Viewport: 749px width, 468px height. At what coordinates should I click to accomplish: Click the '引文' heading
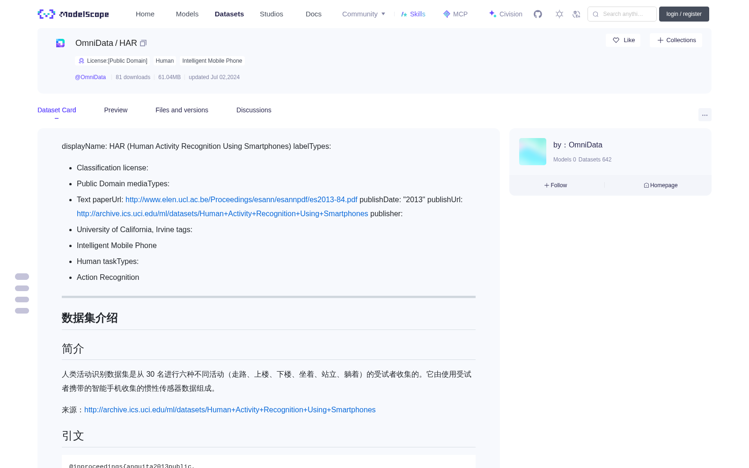(x=73, y=436)
